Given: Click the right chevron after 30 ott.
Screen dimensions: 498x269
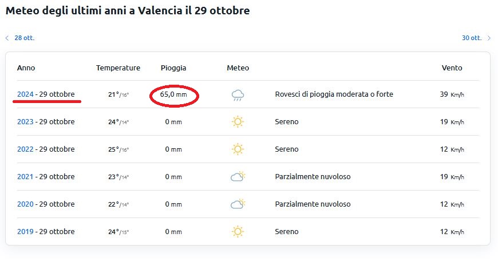Looking at the screenshot, I should [x=489, y=38].
